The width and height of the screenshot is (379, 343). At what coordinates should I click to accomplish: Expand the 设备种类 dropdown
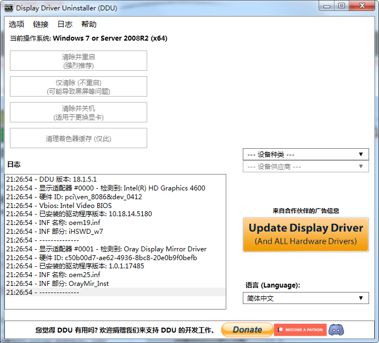(x=306, y=154)
